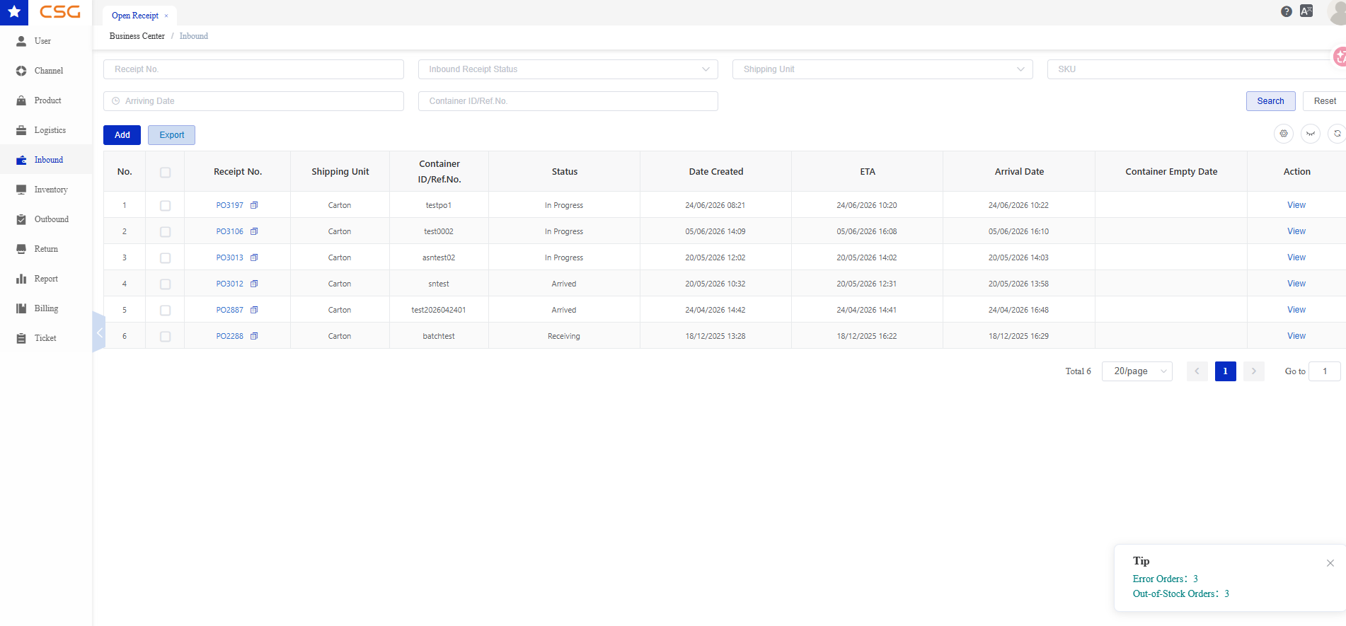This screenshot has width=1346, height=626.
Task: Copy receipt number PO2887
Action: 254,310
